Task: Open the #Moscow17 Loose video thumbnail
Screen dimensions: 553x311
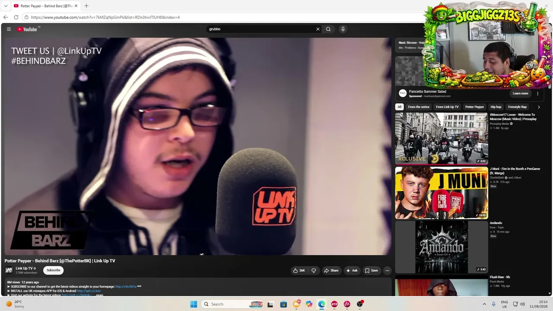Action: click(442, 138)
